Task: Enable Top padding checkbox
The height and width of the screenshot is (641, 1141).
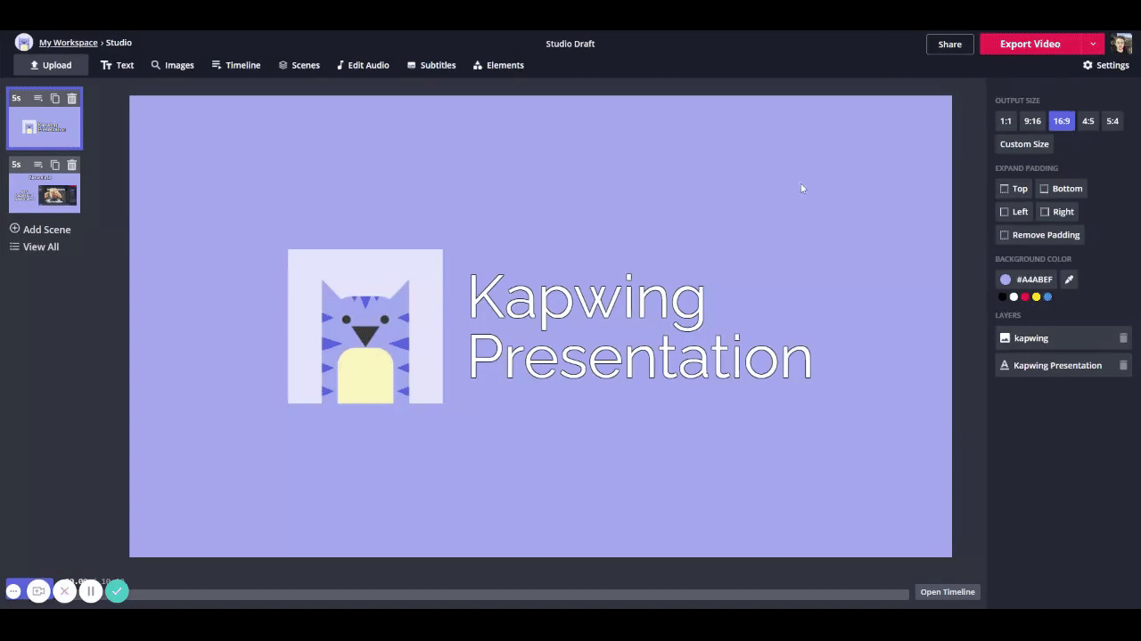Action: point(1005,189)
